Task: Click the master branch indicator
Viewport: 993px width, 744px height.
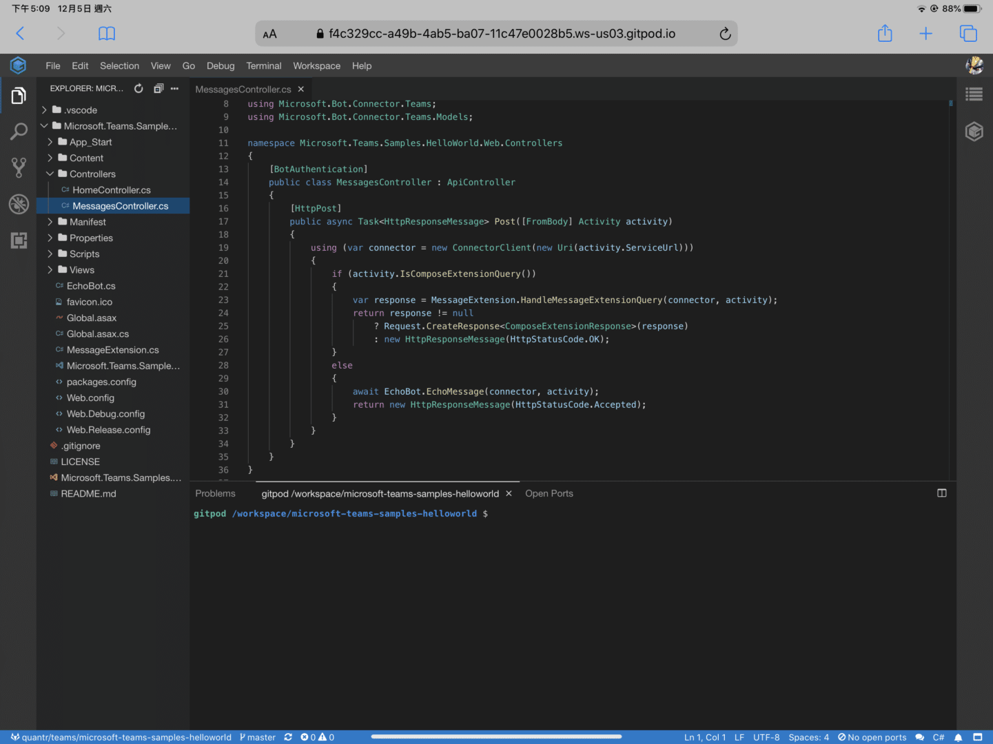Action: click(x=257, y=736)
